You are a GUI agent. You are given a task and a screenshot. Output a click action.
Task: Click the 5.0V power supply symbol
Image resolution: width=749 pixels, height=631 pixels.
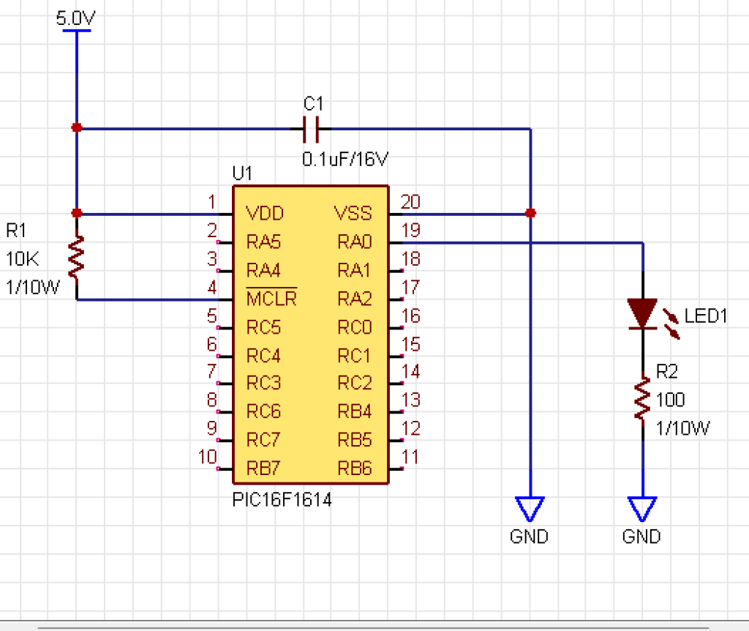[x=75, y=31]
